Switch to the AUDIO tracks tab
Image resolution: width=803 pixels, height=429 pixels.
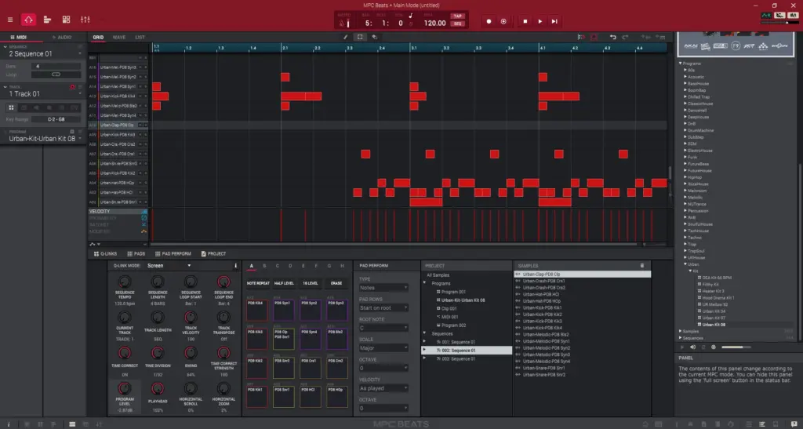[x=62, y=38]
